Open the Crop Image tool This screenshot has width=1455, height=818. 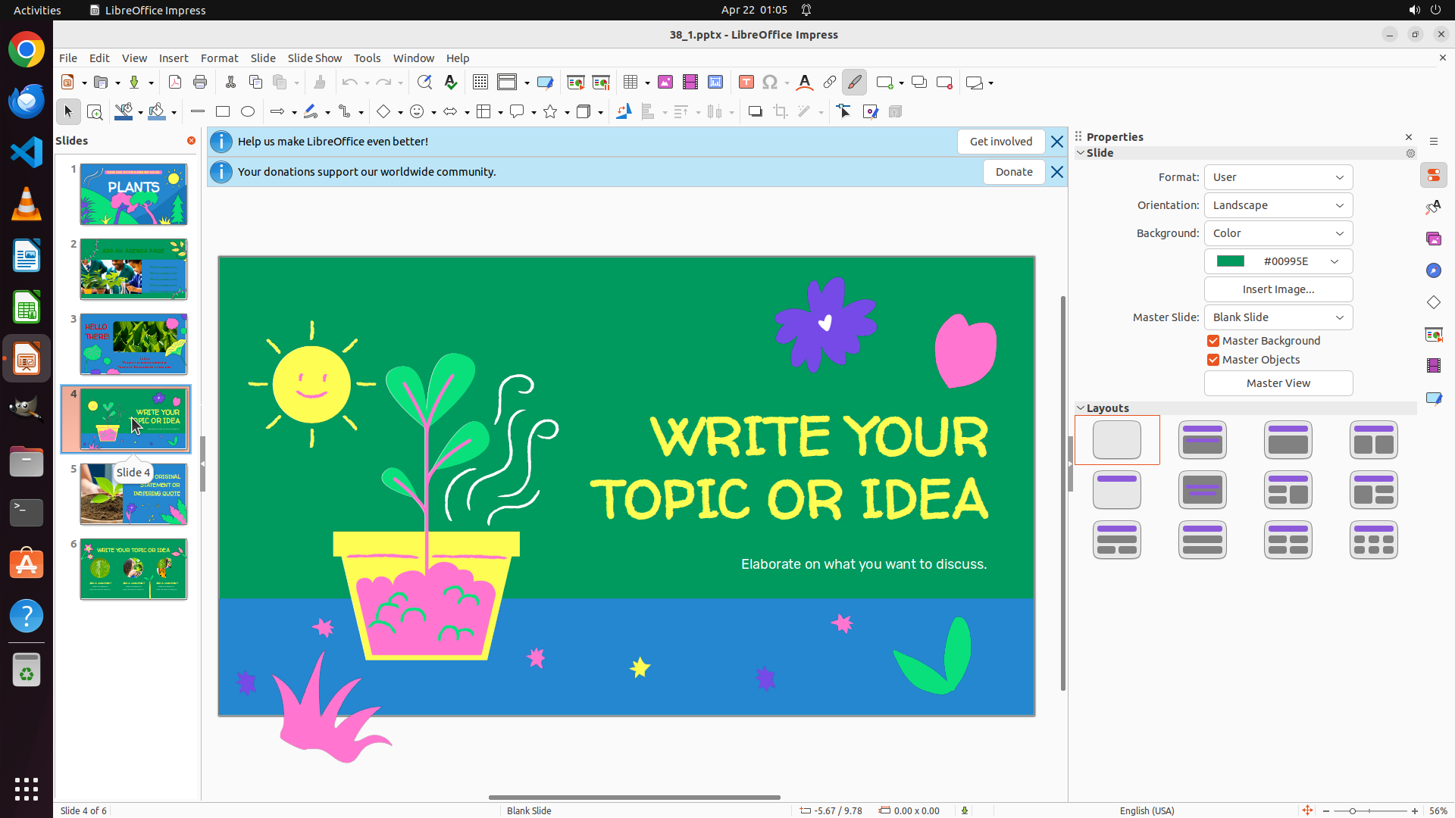coord(780,112)
